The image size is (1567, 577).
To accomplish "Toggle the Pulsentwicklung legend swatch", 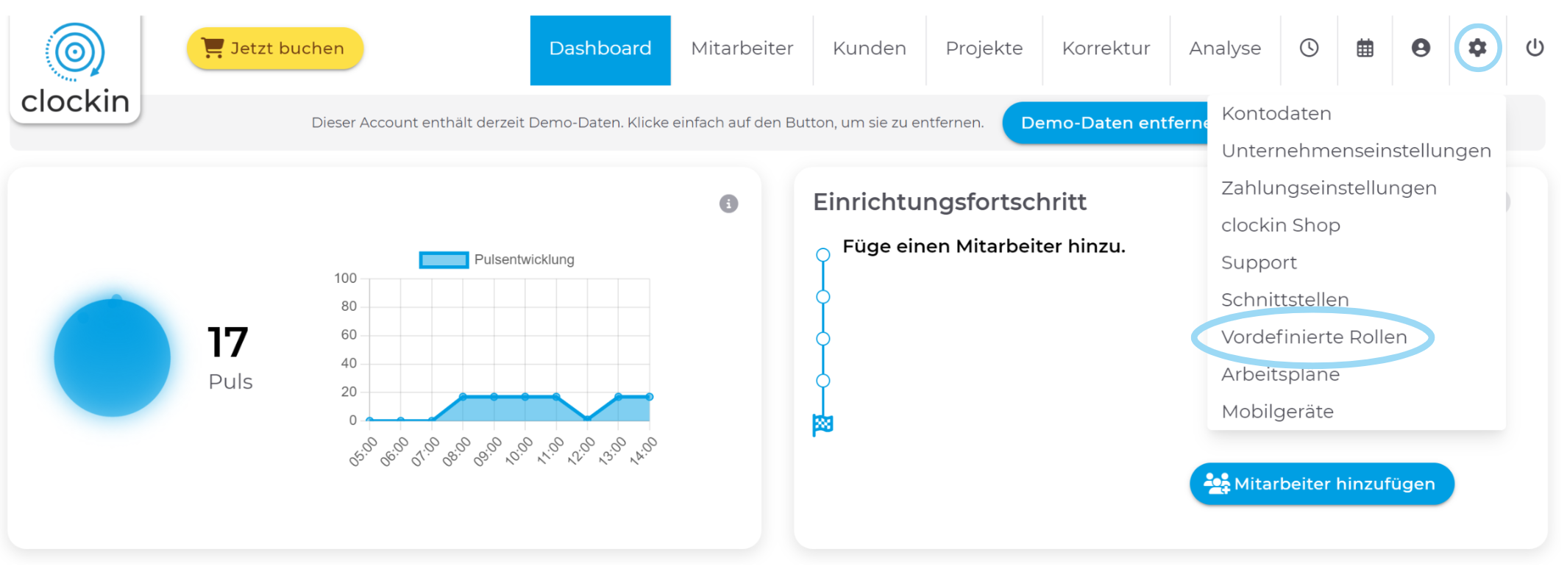I will pyautogui.click(x=444, y=259).
